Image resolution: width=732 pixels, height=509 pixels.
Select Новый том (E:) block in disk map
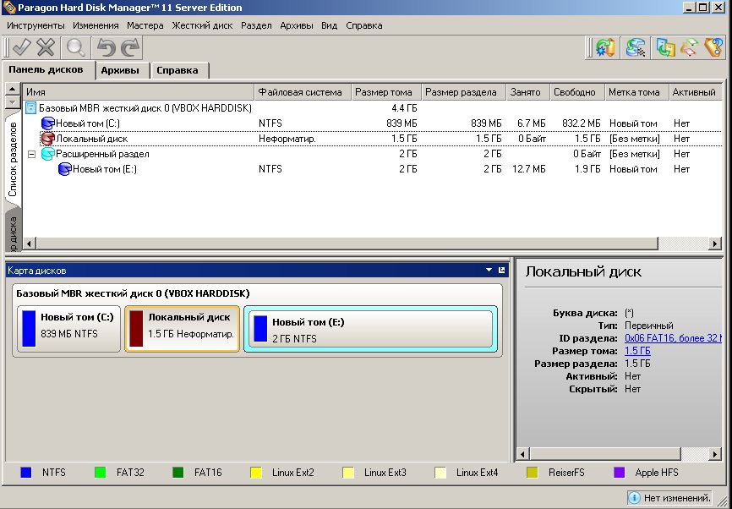pyautogui.click(x=368, y=329)
